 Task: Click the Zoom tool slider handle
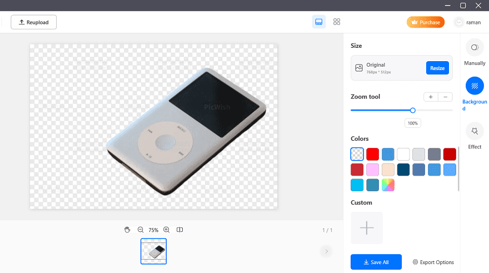pyautogui.click(x=412, y=110)
